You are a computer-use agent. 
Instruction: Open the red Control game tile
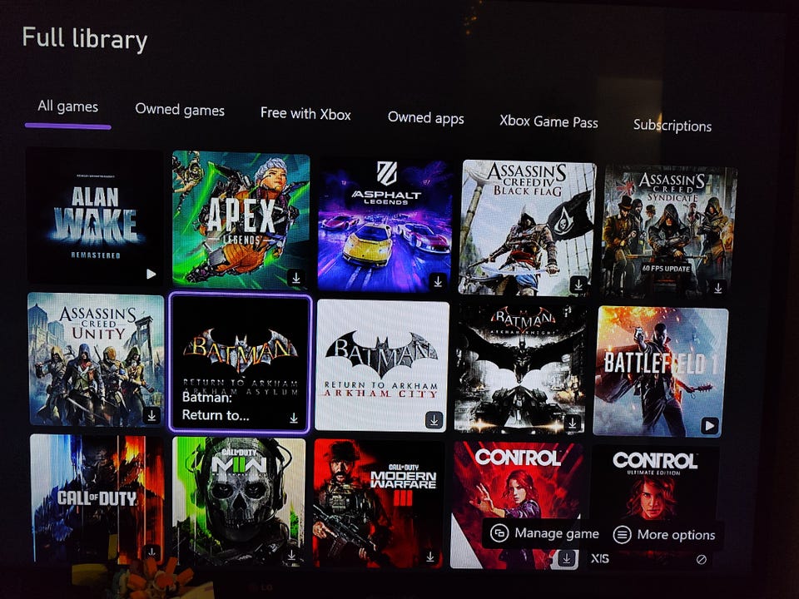[x=517, y=505]
